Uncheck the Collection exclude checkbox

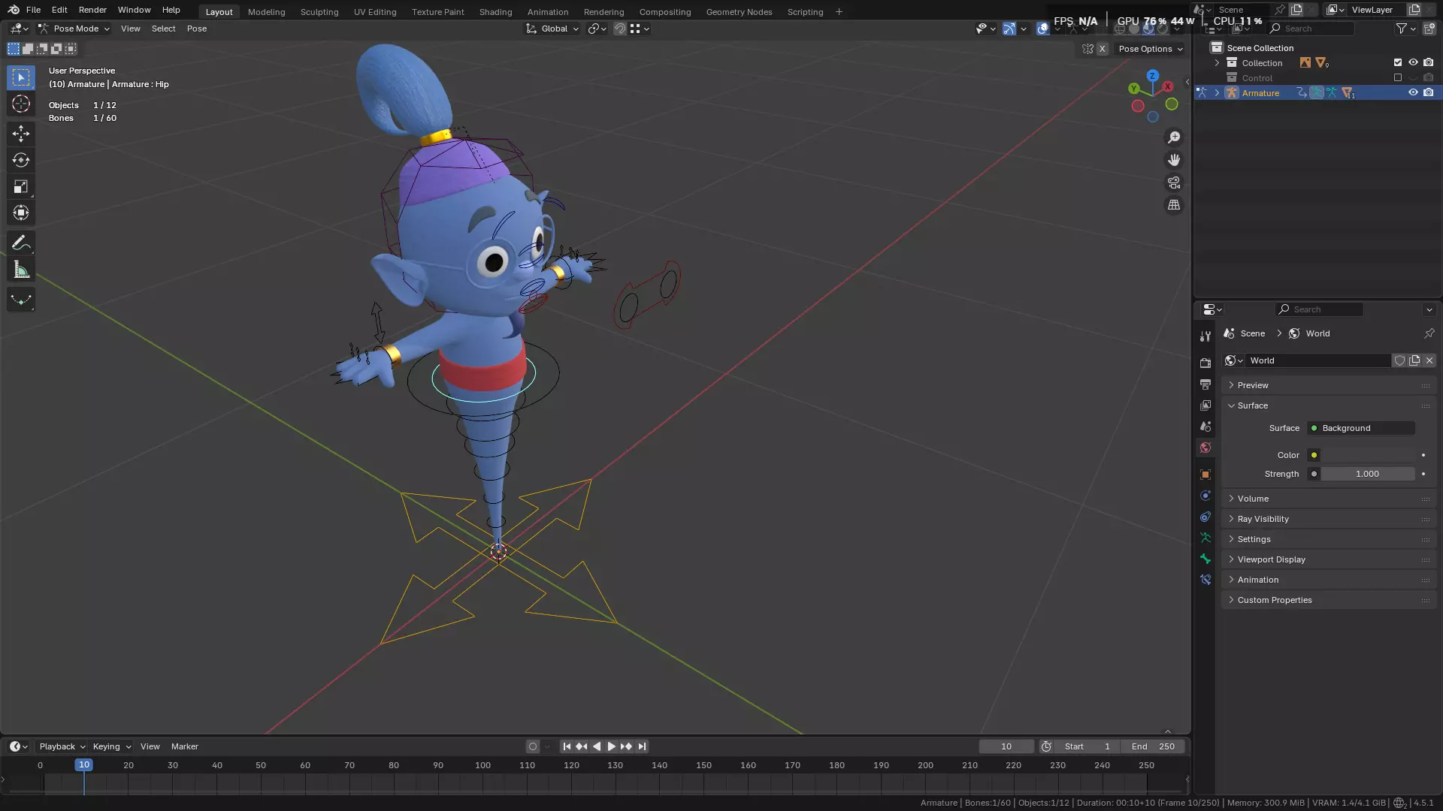tap(1398, 62)
